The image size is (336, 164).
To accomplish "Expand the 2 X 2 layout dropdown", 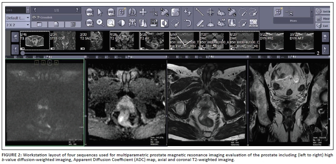I will [18, 25].
